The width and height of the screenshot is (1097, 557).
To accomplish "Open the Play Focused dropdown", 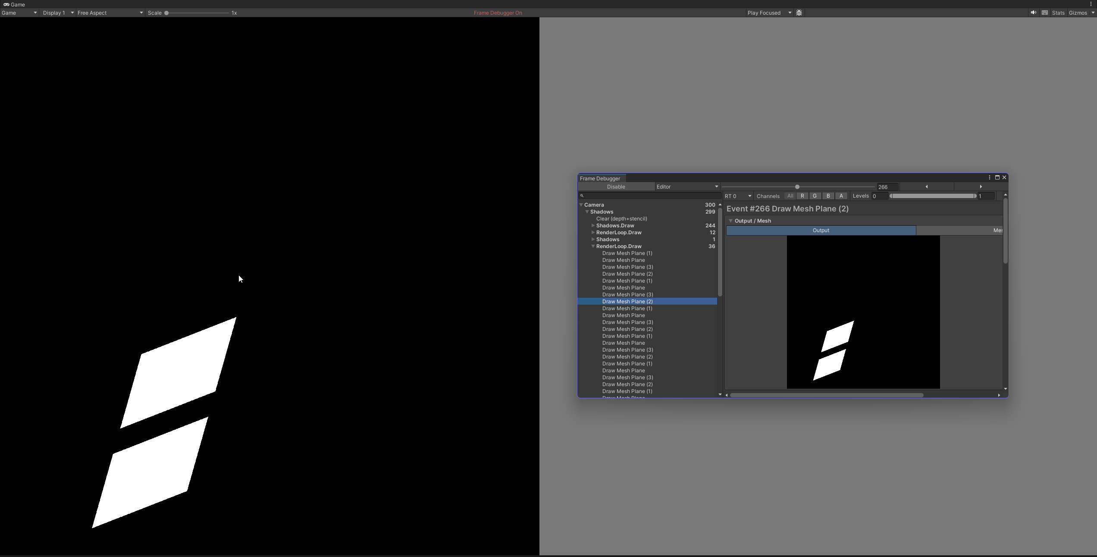I will coord(769,13).
